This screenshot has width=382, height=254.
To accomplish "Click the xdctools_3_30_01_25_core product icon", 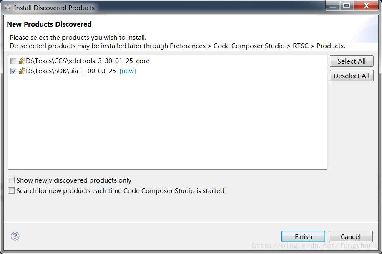I will click(22, 61).
